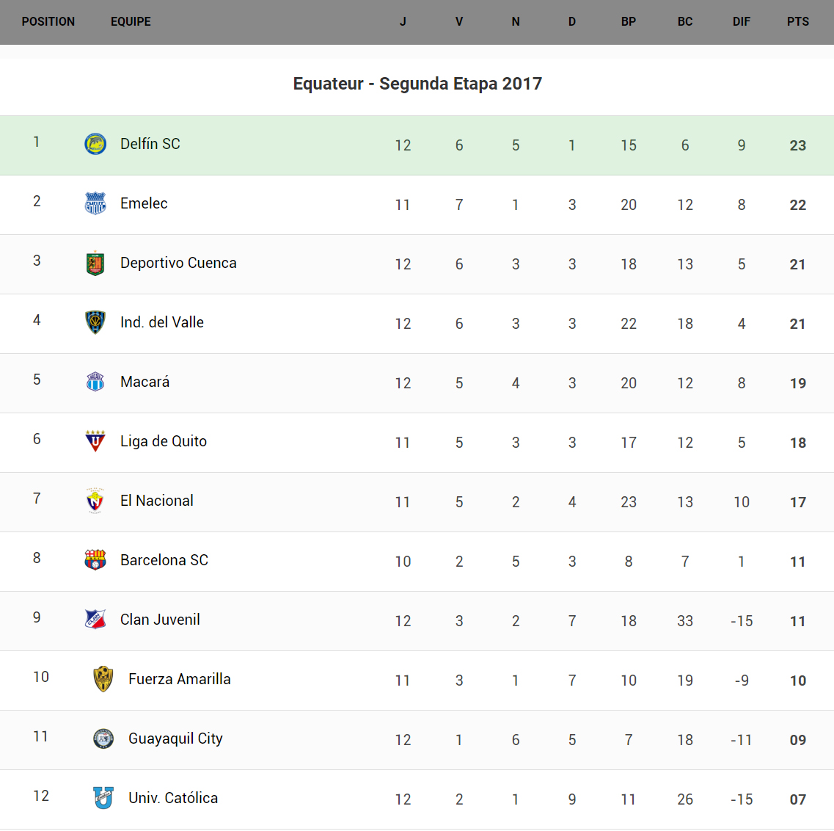Click the DIF column header
Viewport: 834px width, 831px height.
point(742,22)
